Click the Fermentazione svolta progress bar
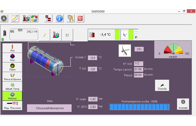The height and width of the screenshot is (126, 196). [x=139, y=107]
